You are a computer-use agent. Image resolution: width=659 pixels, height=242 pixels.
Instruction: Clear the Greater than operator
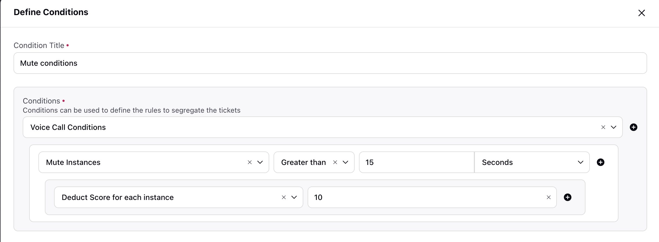(x=335, y=162)
